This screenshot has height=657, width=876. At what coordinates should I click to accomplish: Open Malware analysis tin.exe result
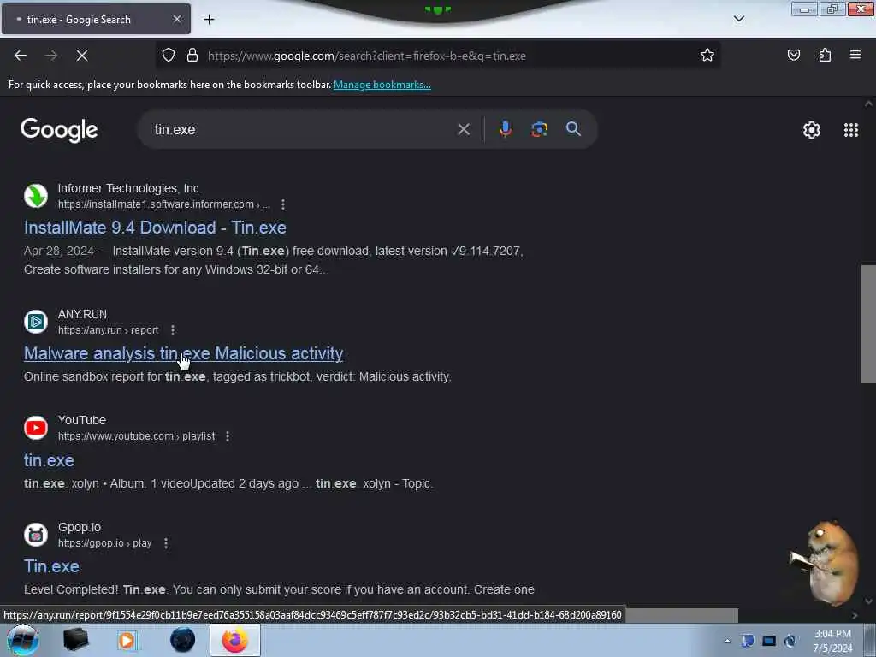pos(183,353)
